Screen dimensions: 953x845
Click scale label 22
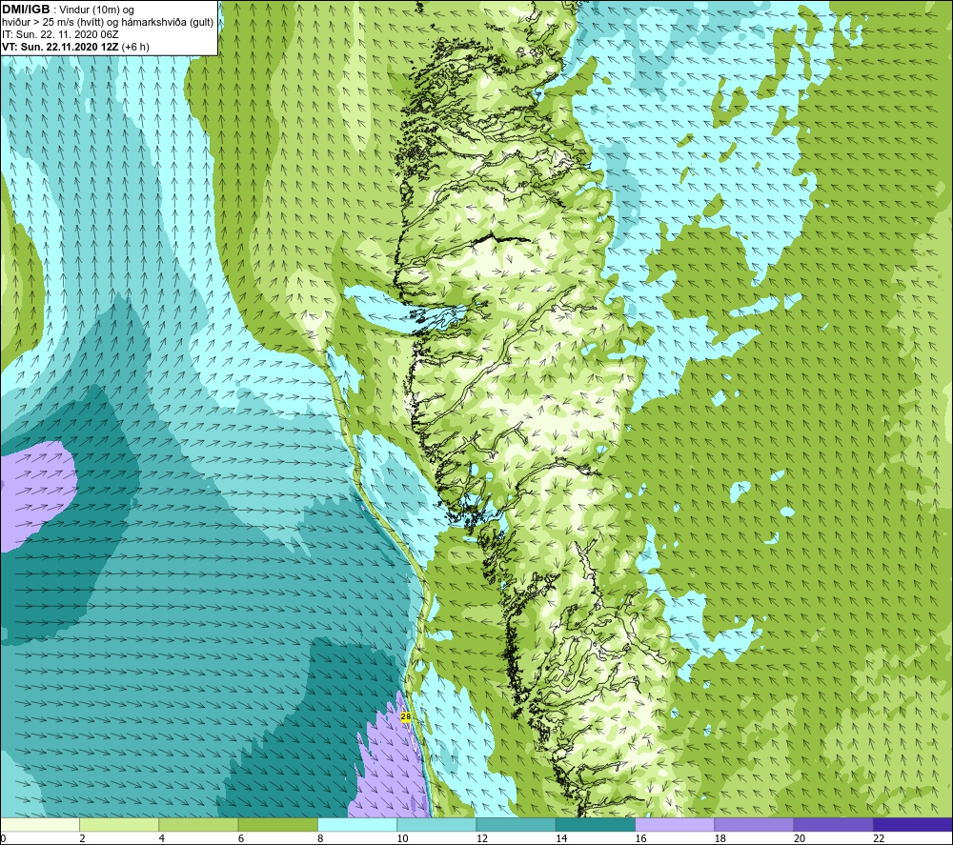point(879,838)
